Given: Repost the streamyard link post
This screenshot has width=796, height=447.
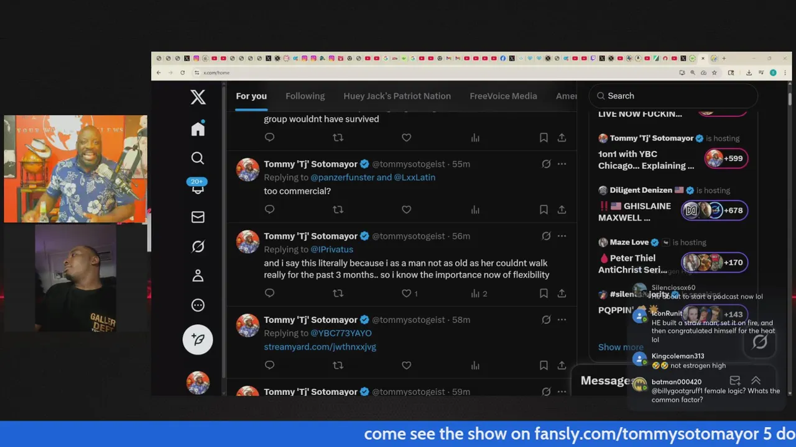Looking at the screenshot, I should point(338,365).
